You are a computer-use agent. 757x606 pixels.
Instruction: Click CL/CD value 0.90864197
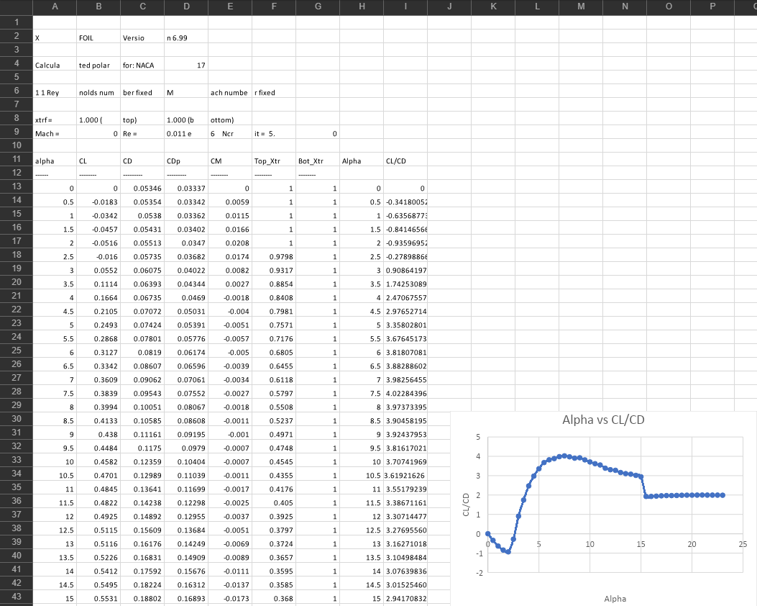(x=405, y=270)
